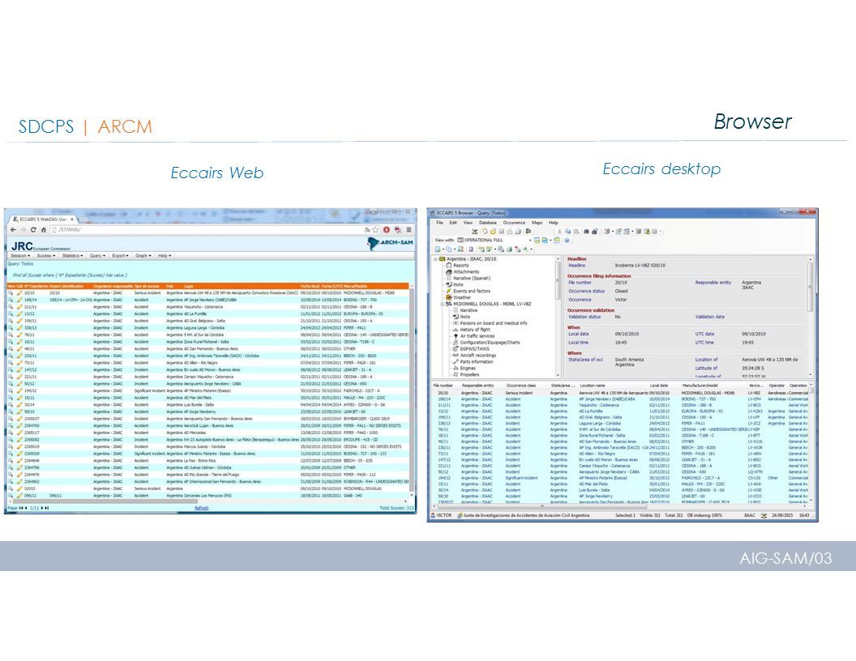Select Air traffic services tree item

click(477, 336)
